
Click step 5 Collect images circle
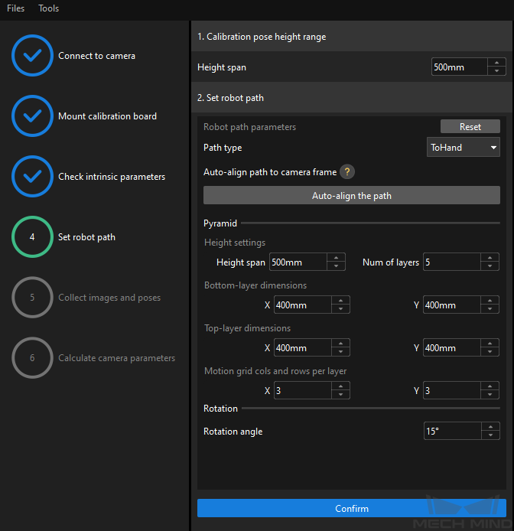32,298
